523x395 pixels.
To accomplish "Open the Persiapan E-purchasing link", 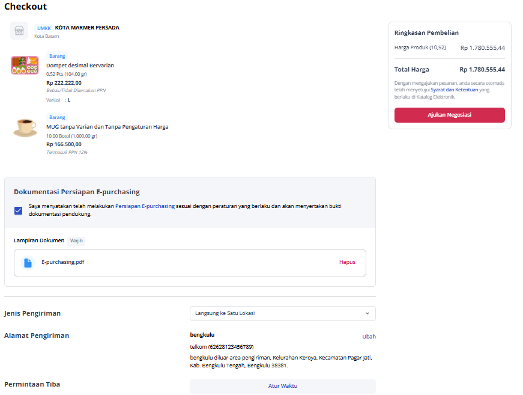I will 145,206.
